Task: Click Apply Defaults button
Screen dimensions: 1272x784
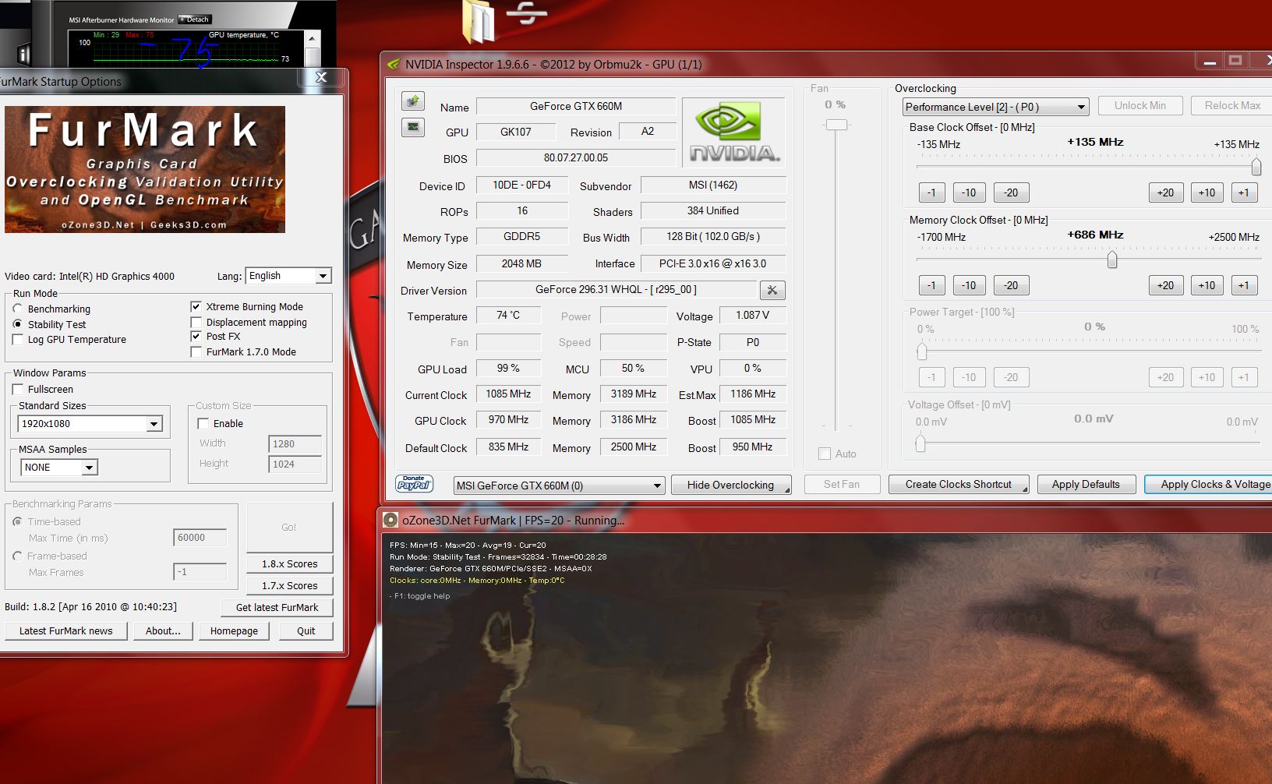Action: click(1086, 484)
